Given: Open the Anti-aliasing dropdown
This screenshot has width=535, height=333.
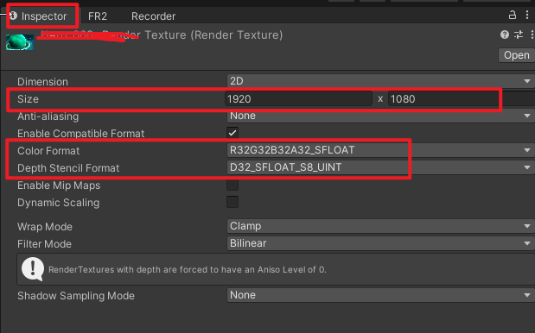Looking at the screenshot, I should point(380,116).
